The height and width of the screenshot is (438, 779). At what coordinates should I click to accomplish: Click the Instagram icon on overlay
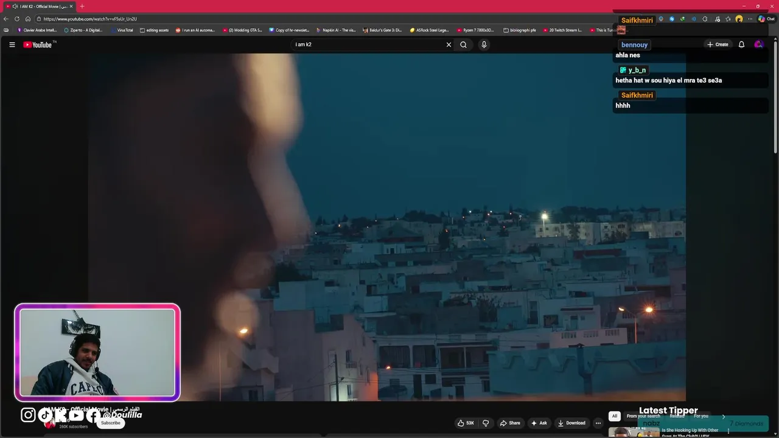coord(28,415)
